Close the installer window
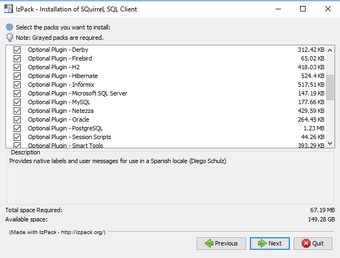Screen dimensions: 340x258 [328, 9]
